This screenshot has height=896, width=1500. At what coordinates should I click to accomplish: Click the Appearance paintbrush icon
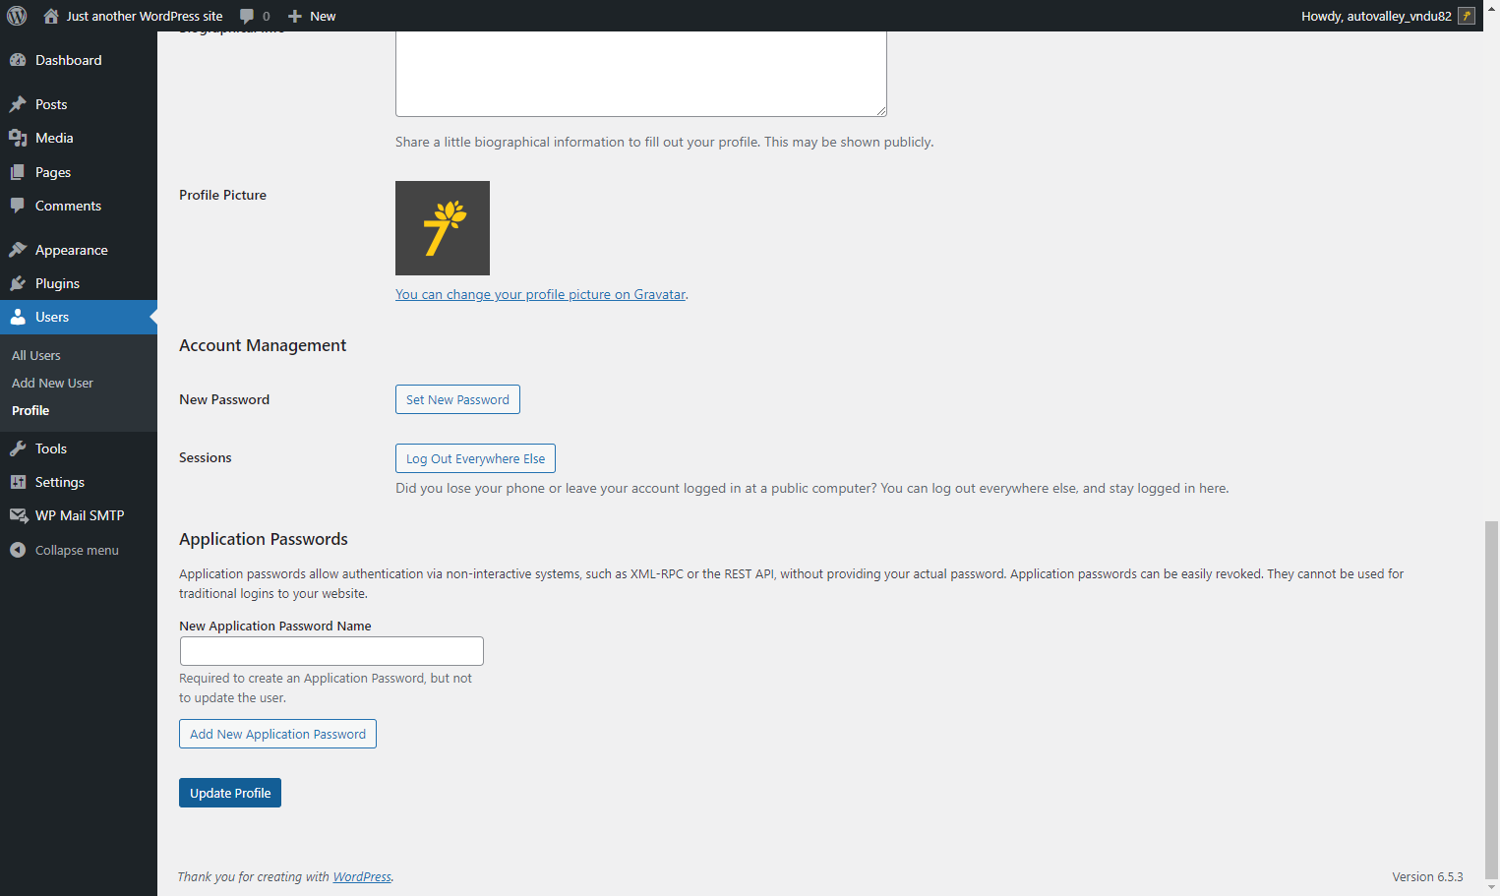pyautogui.click(x=18, y=250)
